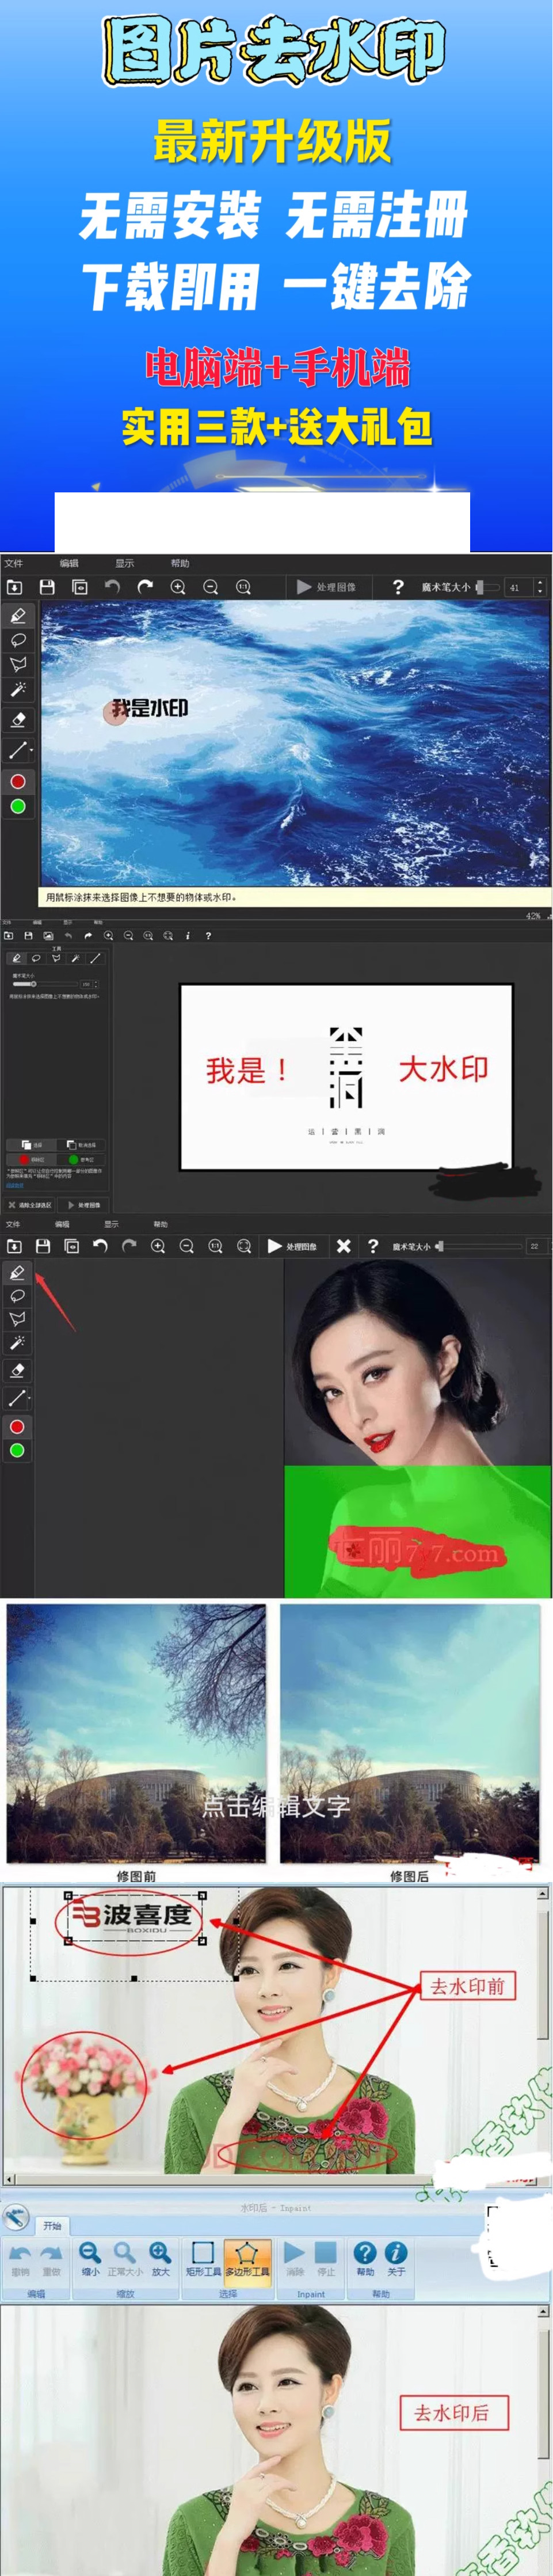Screen dimensions: 553x2576
Task: Activate the marker tool indicated by red arrow
Action: [x=17, y=1272]
